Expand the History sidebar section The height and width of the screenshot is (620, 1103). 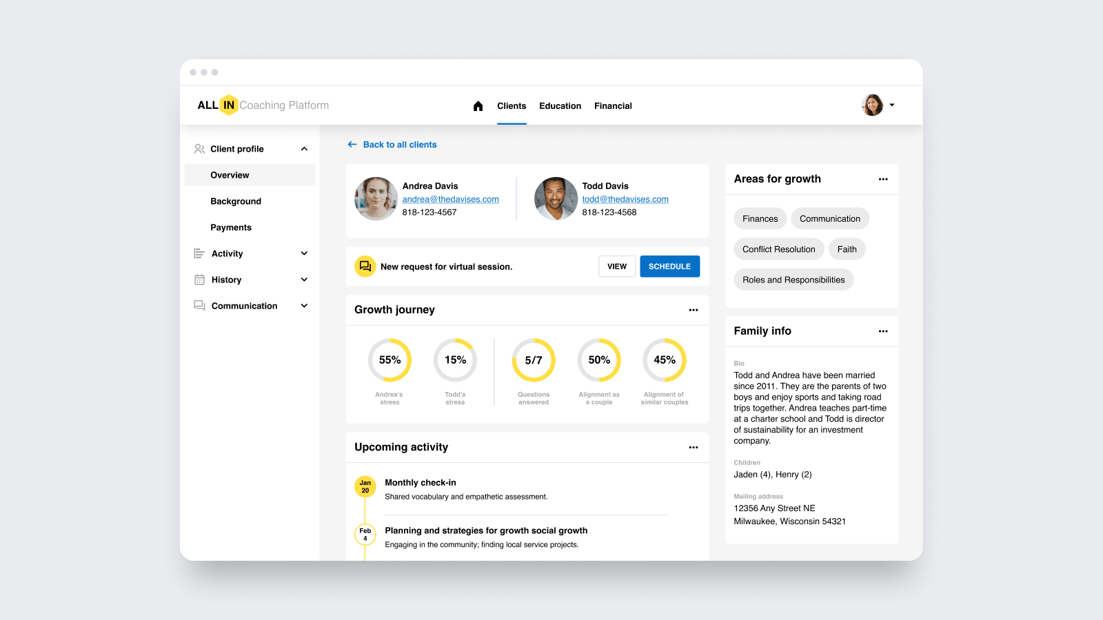pyautogui.click(x=304, y=280)
